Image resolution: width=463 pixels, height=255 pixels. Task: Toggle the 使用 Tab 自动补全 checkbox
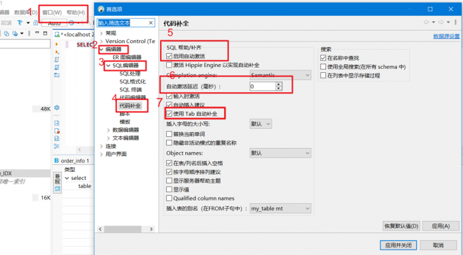coord(169,114)
